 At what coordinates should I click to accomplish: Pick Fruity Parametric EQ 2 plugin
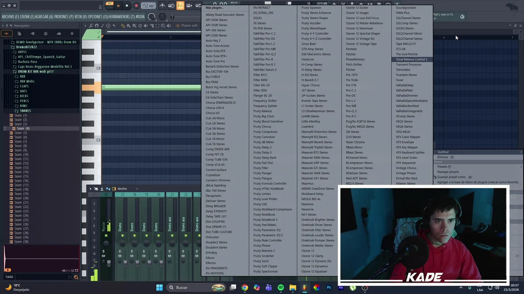point(268,235)
